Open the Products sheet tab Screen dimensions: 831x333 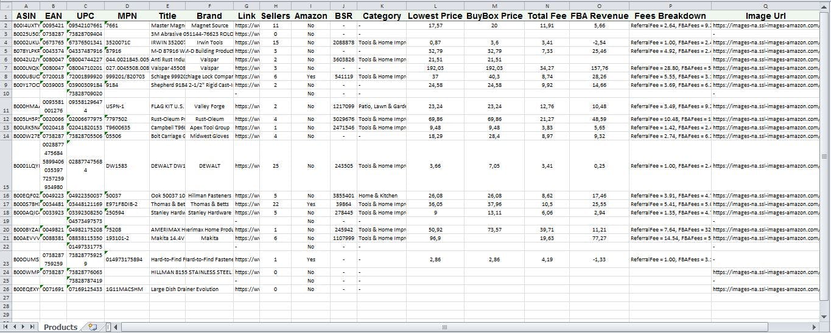(60, 327)
